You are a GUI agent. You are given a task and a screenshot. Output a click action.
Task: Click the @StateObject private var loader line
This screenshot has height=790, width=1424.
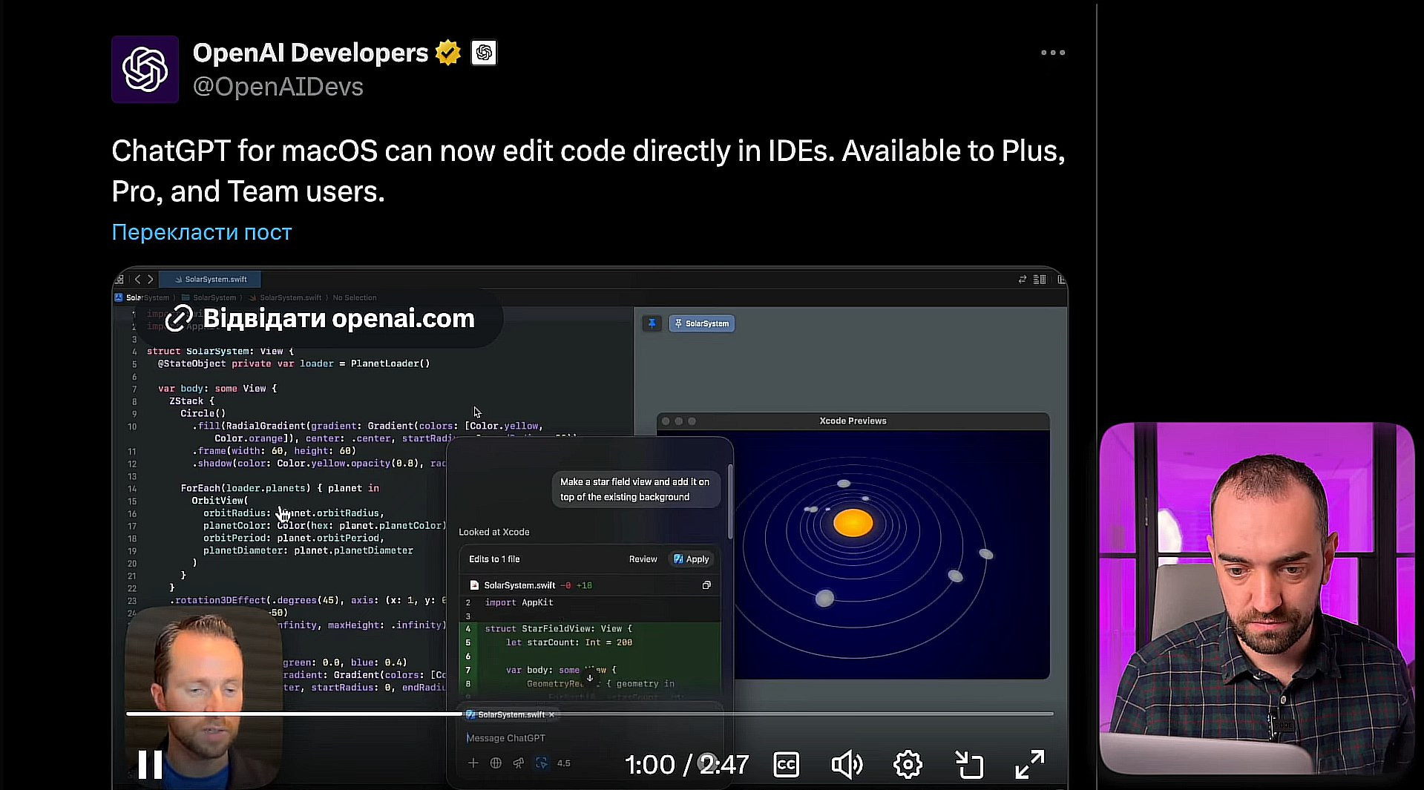294,363
